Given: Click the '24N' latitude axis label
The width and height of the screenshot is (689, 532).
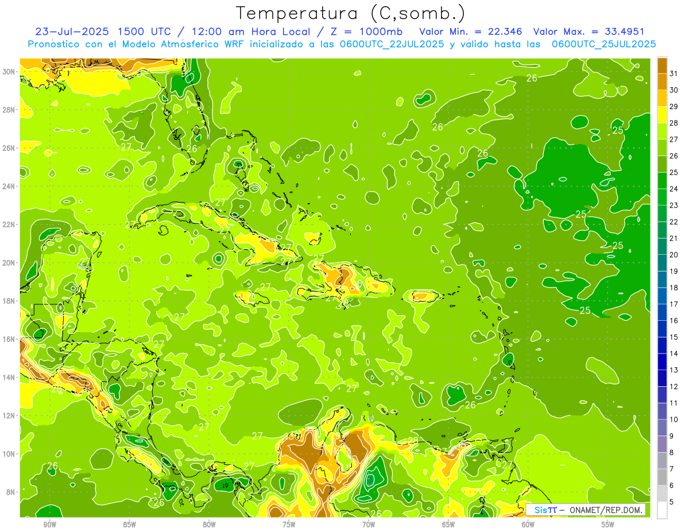Looking at the screenshot, I should point(9,187).
